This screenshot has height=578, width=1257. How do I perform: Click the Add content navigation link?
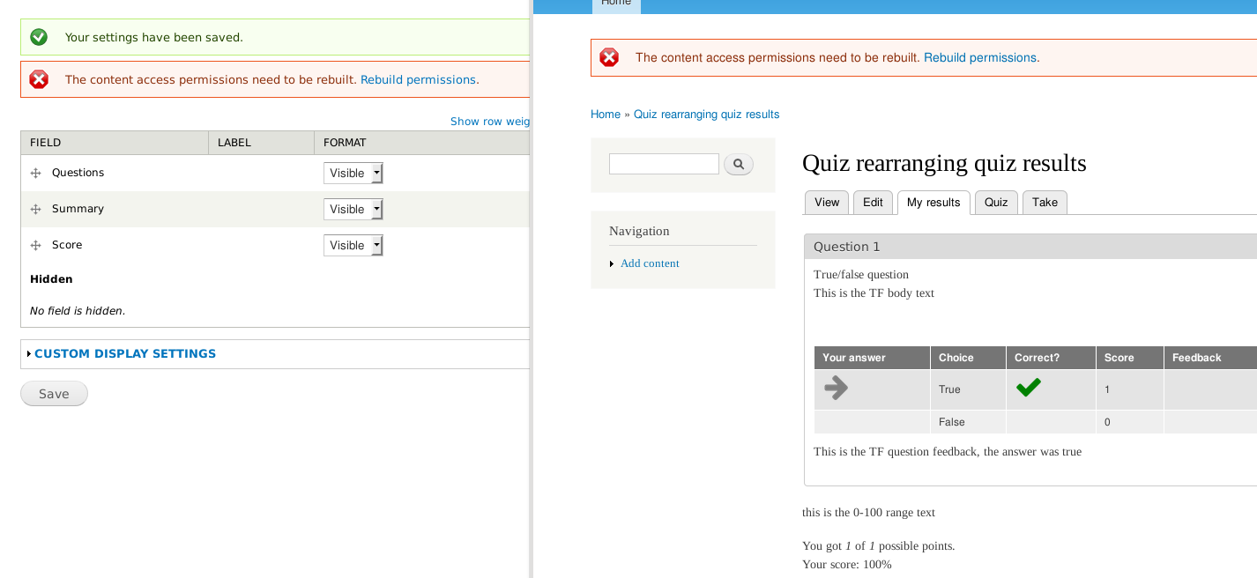[x=650, y=263]
